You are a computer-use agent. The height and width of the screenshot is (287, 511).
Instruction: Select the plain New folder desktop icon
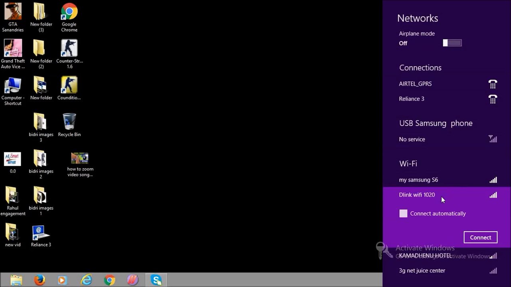(x=41, y=88)
